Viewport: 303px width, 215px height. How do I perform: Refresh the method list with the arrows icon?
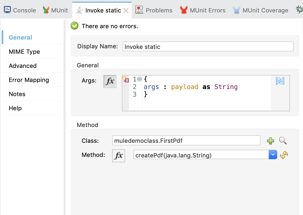(x=284, y=155)
